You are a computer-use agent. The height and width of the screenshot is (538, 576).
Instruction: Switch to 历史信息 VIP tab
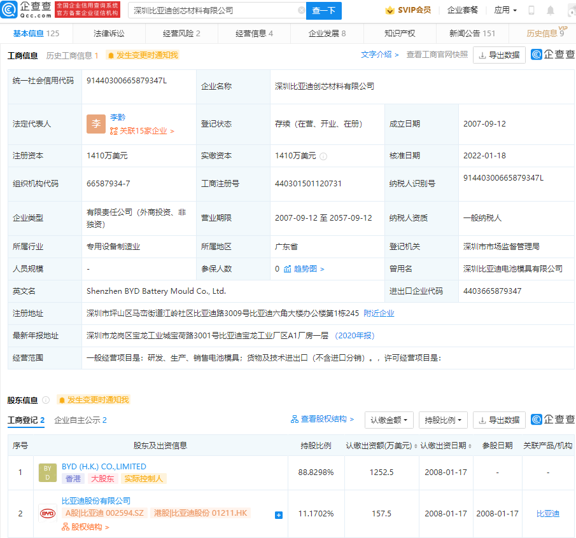tap(545, 34)
